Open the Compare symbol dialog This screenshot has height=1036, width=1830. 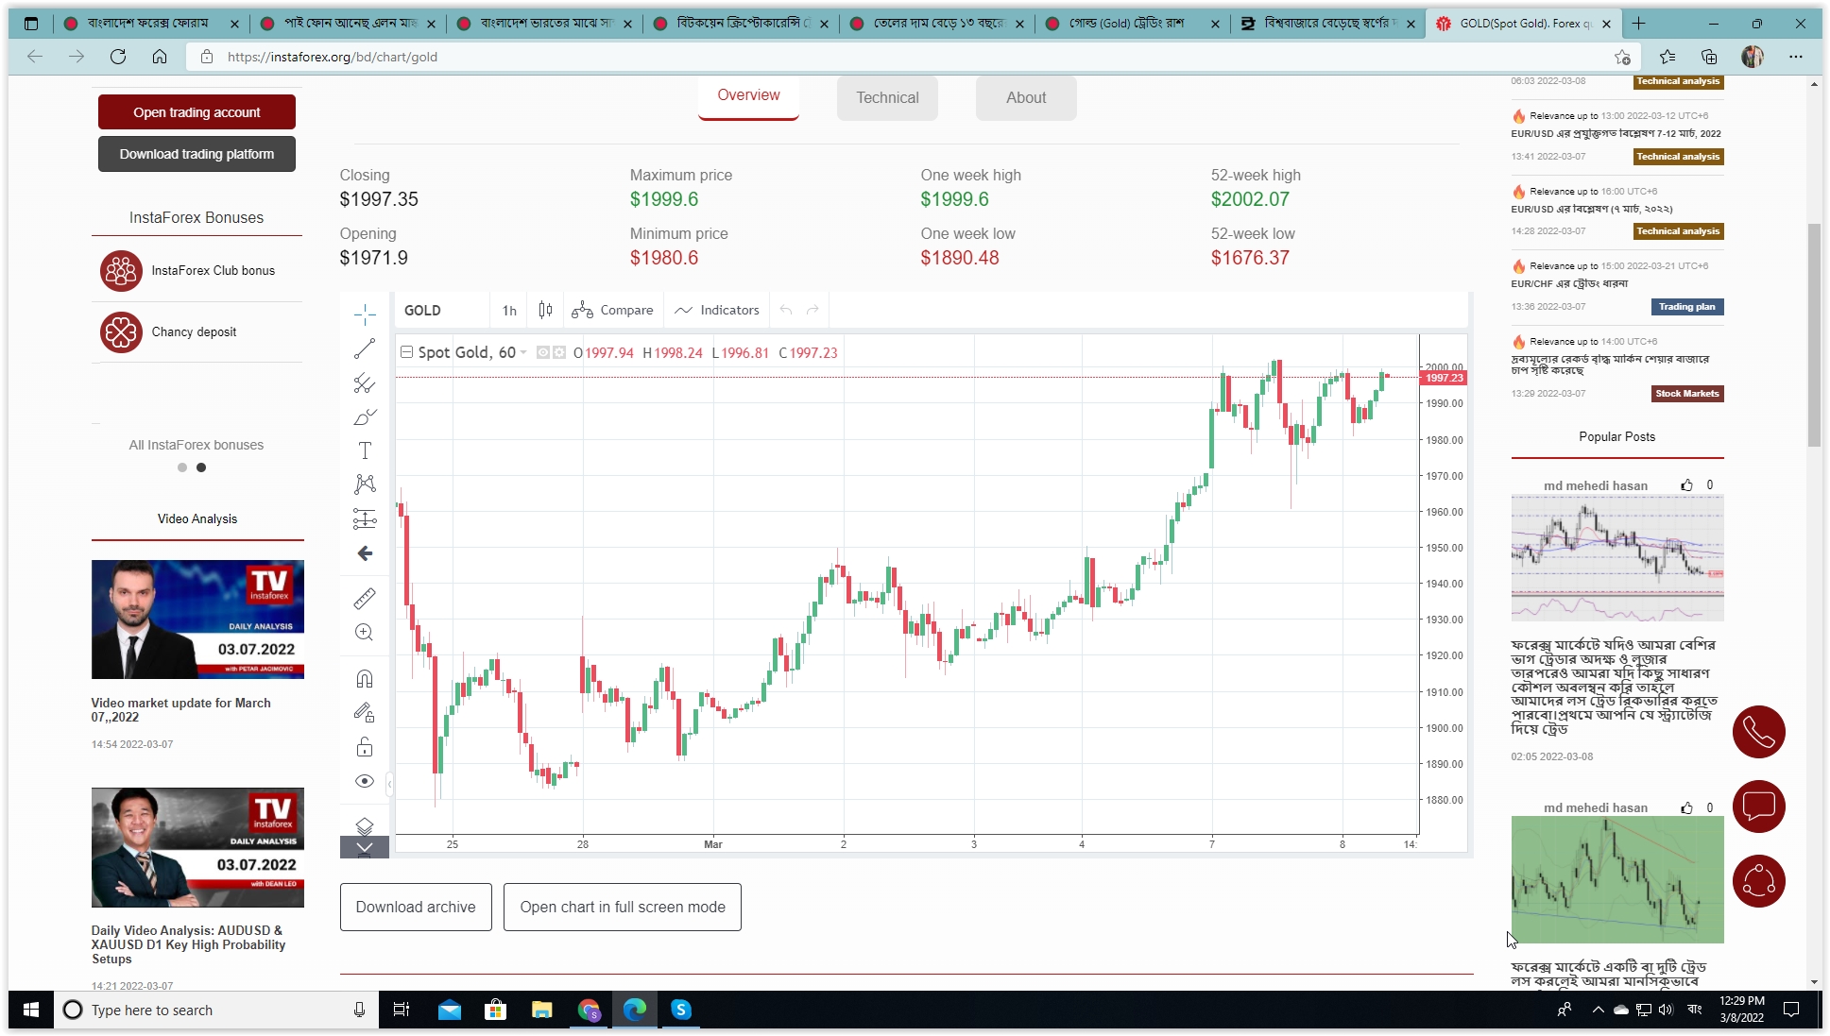point(612,310)
